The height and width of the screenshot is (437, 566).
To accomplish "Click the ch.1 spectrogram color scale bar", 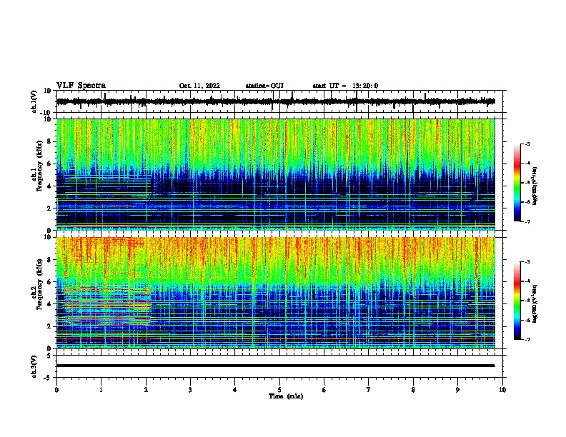I will coord(517,183).
